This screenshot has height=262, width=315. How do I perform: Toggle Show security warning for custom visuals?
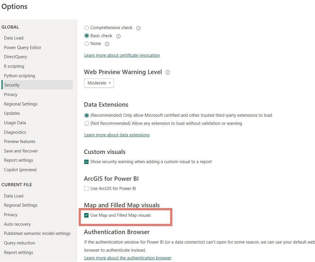(x=86, y=162)
